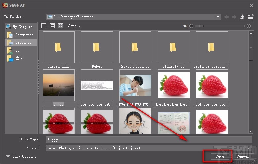The width and height of the screenshot is (258, 164).
Task: Switch to thumbnail grid view
Action: tap(60, 26)
